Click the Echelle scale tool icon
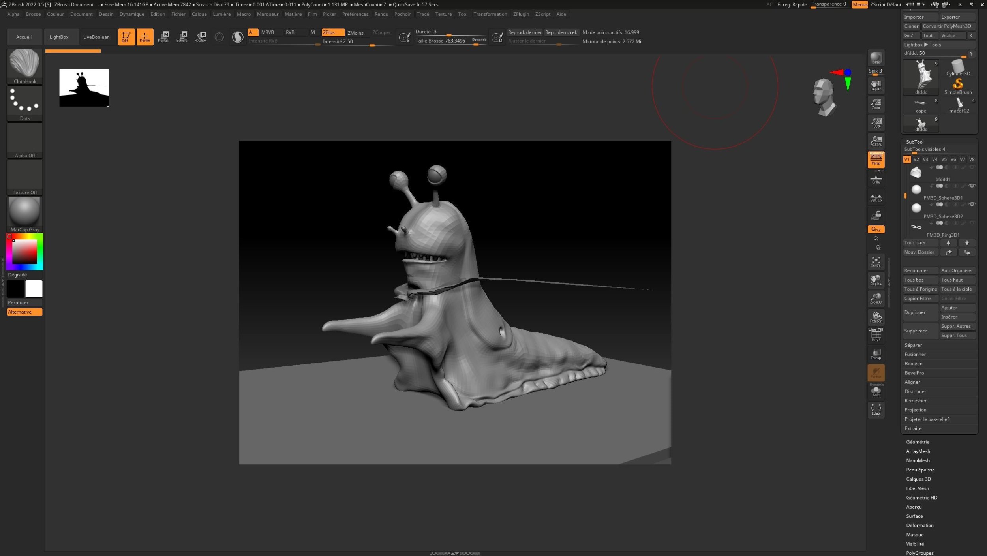Viewport: 987px width, 556px height. click(182, 37)
